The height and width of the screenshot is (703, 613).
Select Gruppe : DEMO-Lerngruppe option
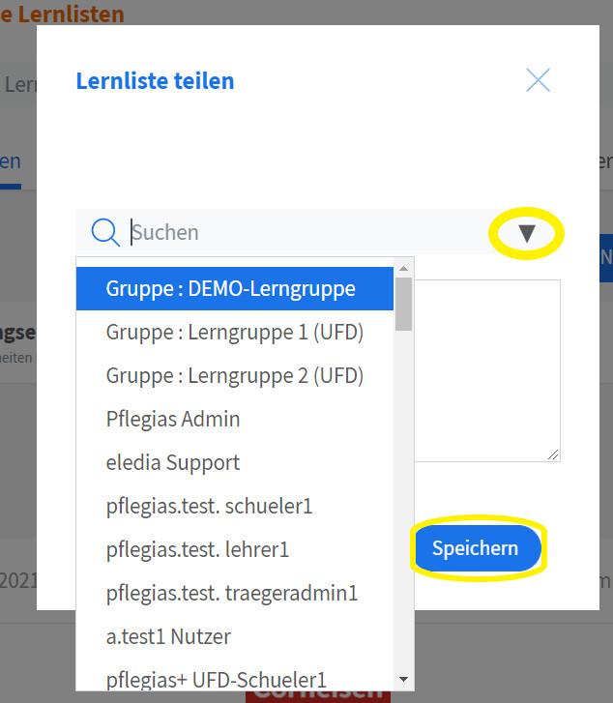(x=230, y=288)
